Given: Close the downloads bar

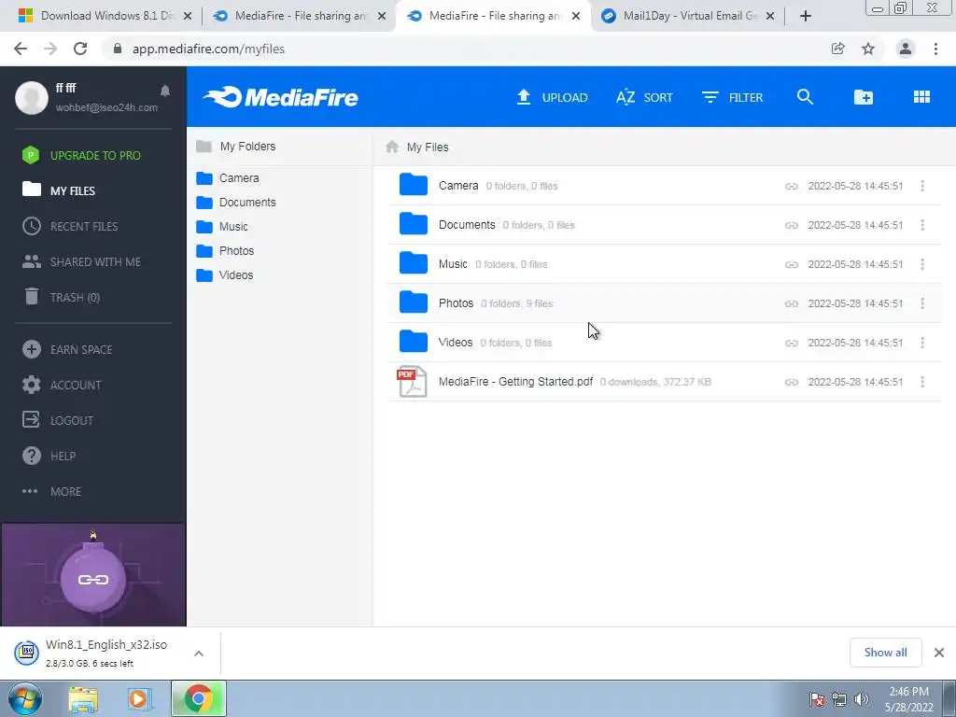Looking at the screenshot, I should (x=939, y=653).
